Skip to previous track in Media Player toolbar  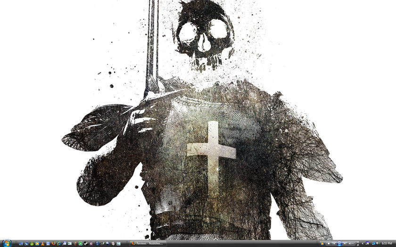(x=334, y=244)
